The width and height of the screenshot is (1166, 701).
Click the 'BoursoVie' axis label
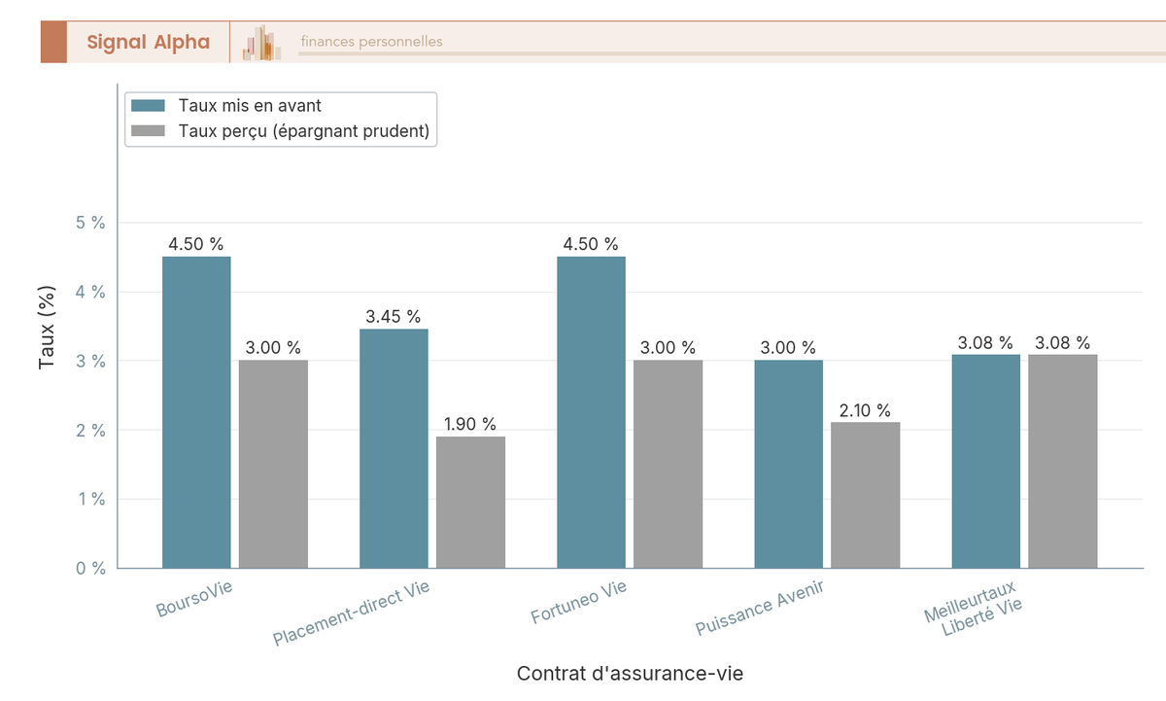click(x=194, y=600)
